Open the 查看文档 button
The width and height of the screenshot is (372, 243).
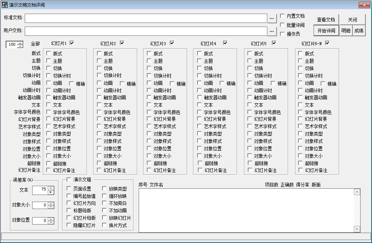(x=326, y=20)
